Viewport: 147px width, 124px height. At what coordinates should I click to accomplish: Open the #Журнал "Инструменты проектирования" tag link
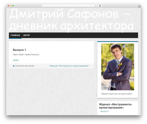click(69, 66)
